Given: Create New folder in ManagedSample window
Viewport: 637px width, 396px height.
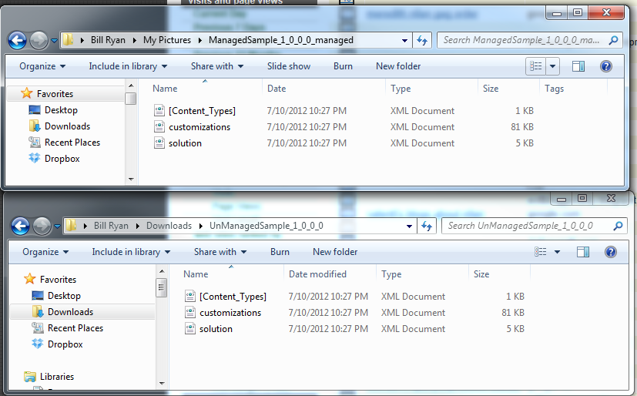Looking at the screenshot, I should click(x=398, y=66).
